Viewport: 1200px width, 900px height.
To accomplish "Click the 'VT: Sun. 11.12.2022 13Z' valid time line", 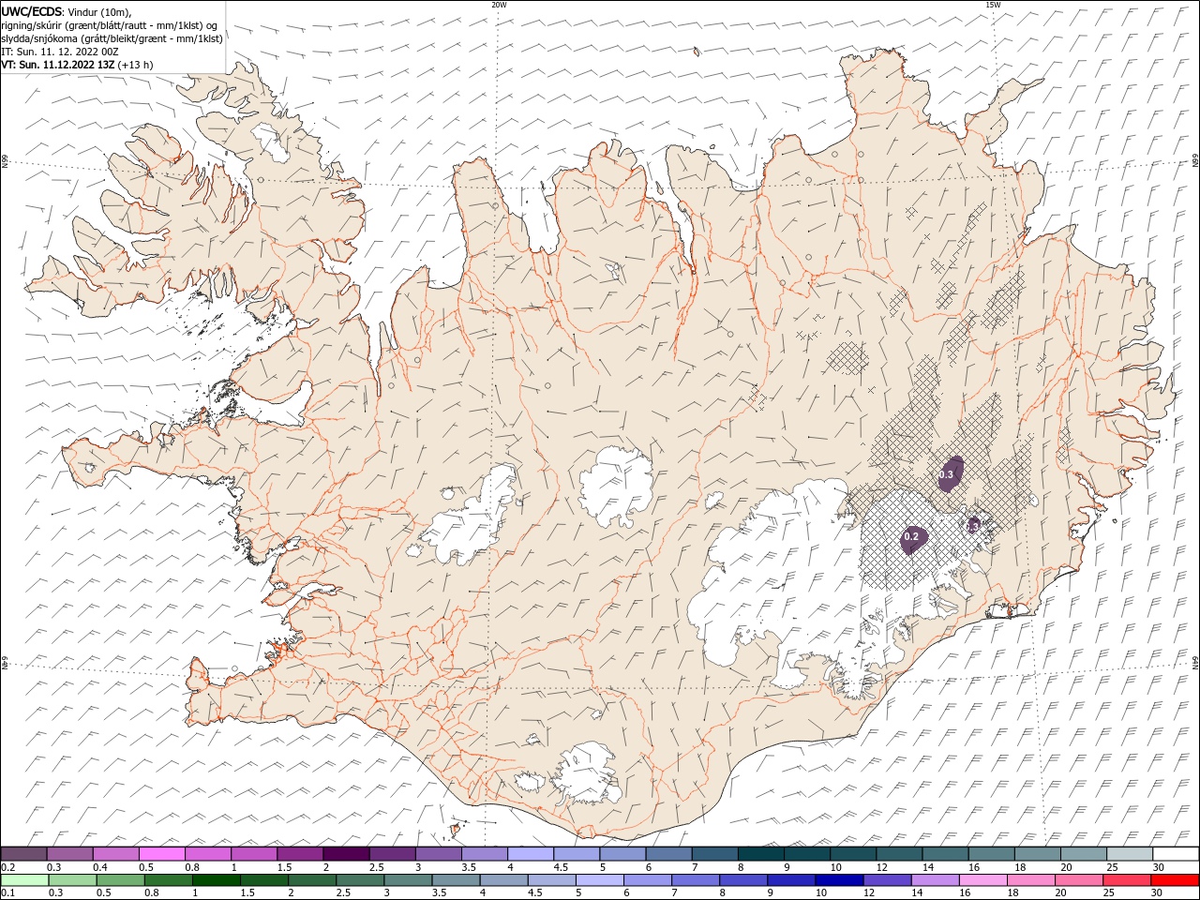I will click(57, 65).
